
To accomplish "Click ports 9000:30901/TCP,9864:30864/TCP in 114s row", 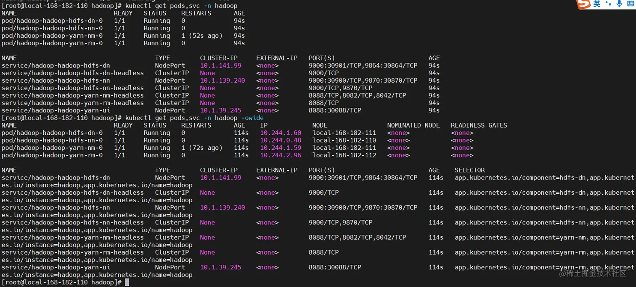I will click(x=363, y=178).
